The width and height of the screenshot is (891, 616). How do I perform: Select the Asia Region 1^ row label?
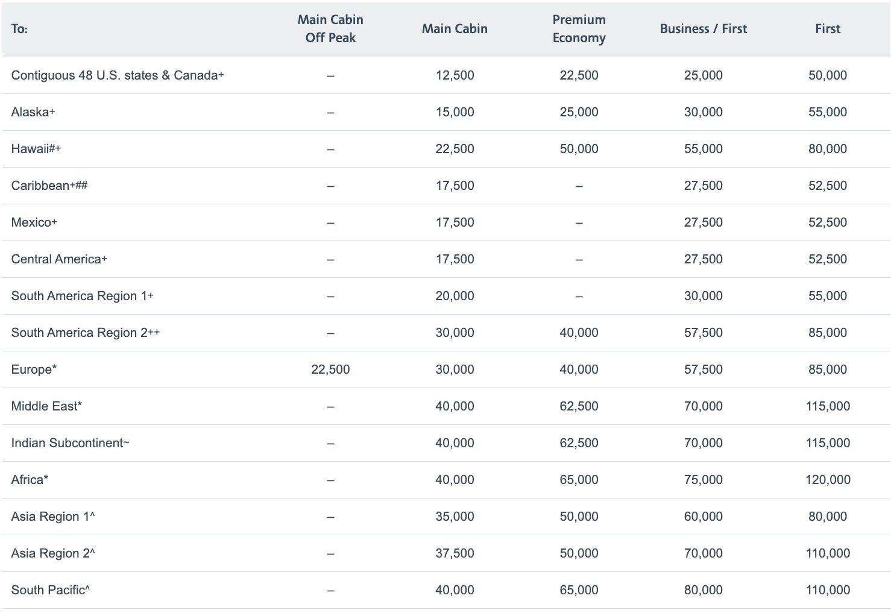[52, 516]
